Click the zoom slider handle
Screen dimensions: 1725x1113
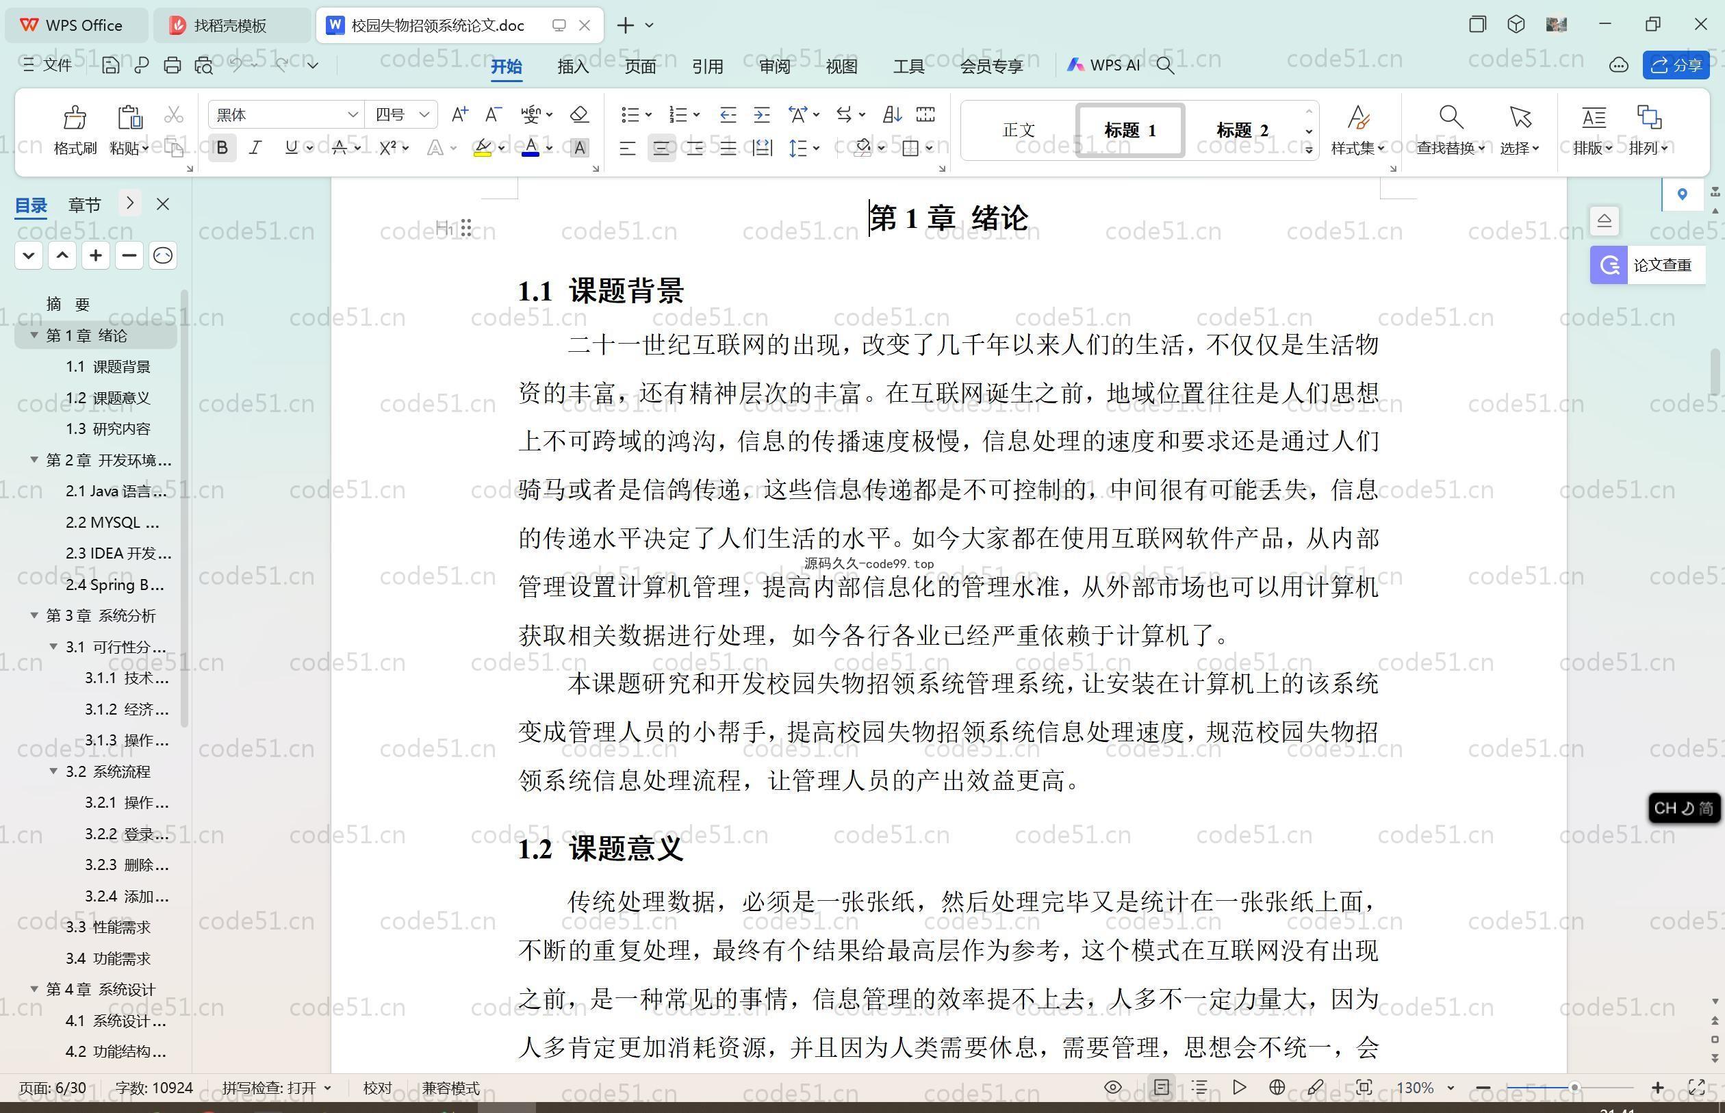[1574, 1087]
